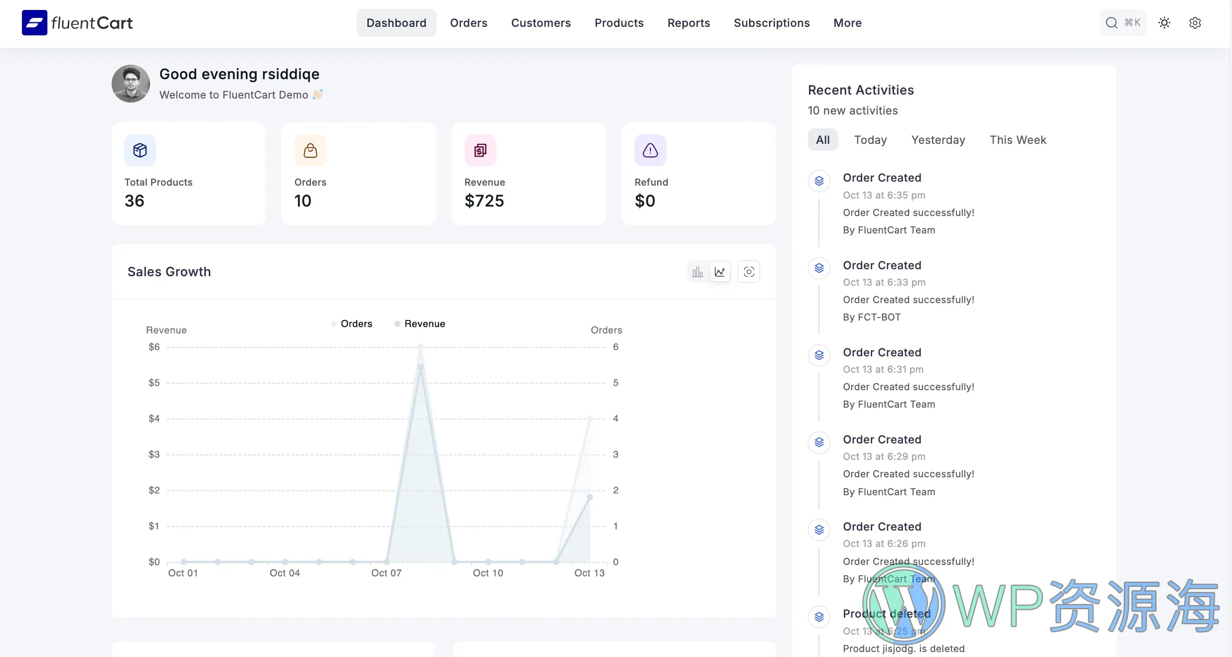1232x657 pixels.
Task: Switch Sales Growth chart to bar view
Action: [x=697, y=271]
